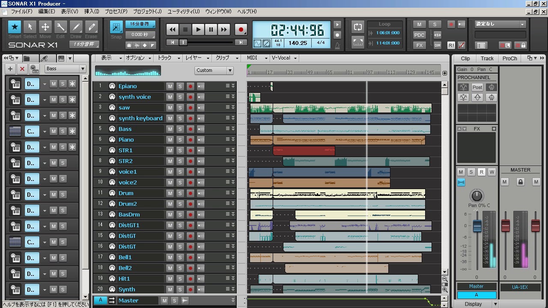Viewport: 548px width, 308px height.
Task: Click the transport position slider
Action: click(x=183, y=42)
